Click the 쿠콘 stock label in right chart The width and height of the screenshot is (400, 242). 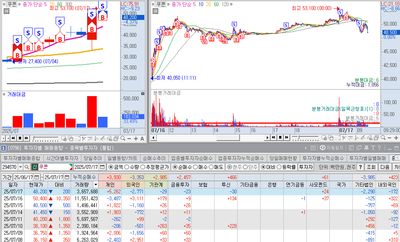[161, 4]
